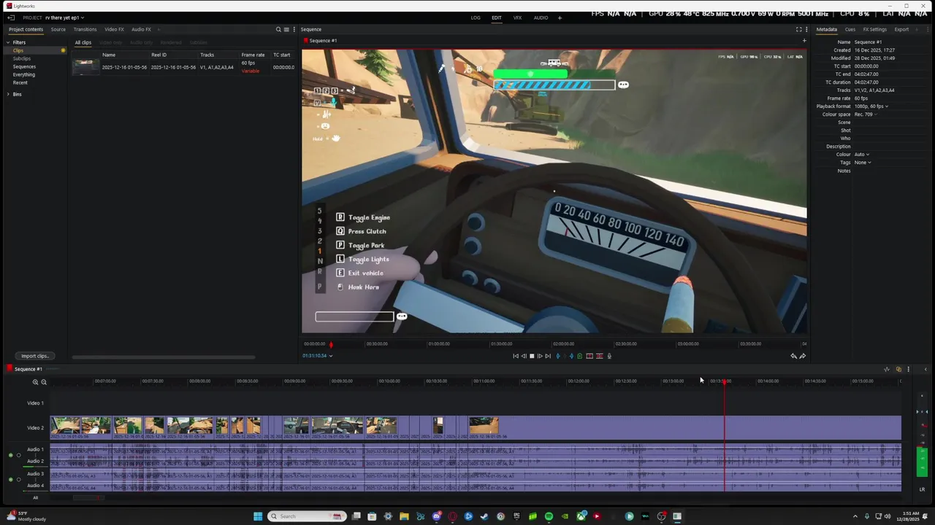
Task: Toggle Audio 1/2 solo circle
Action: pos(19,455)
